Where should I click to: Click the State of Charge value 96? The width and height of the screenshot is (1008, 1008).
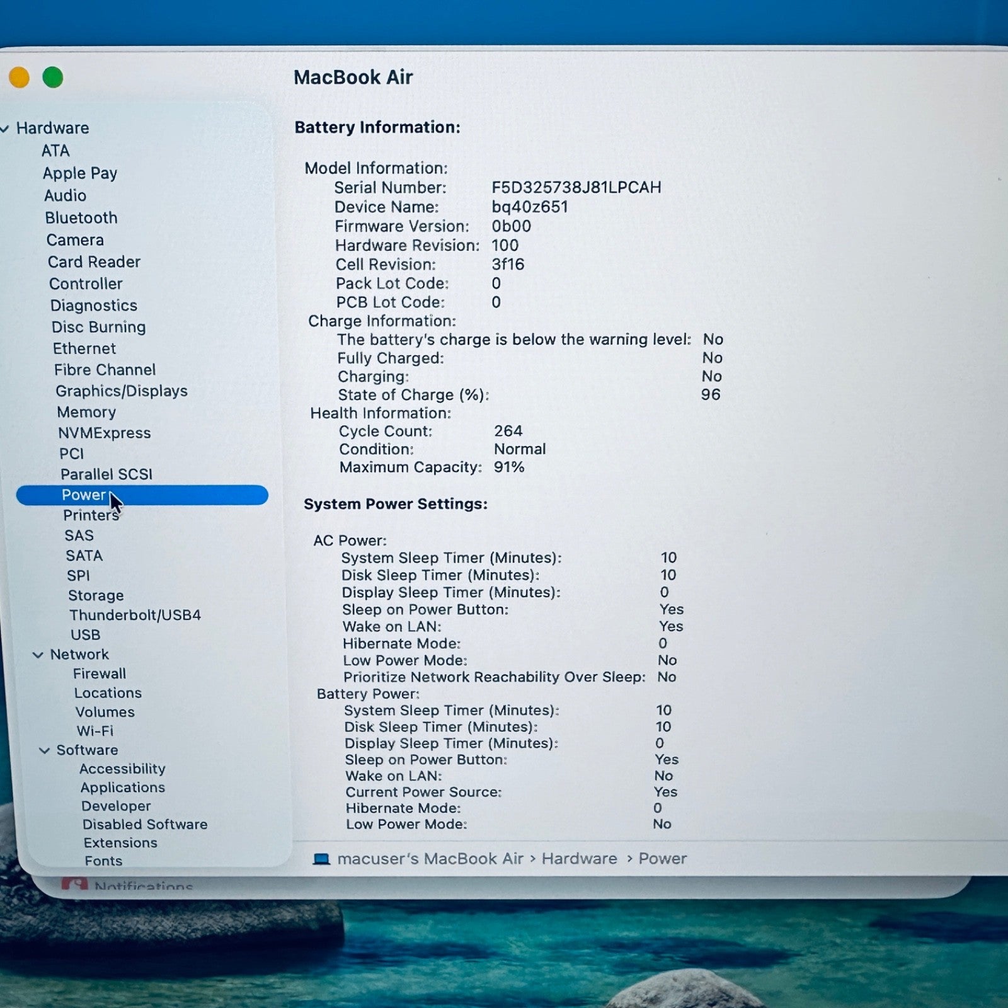pyautogui.click(x=711, y=394)
